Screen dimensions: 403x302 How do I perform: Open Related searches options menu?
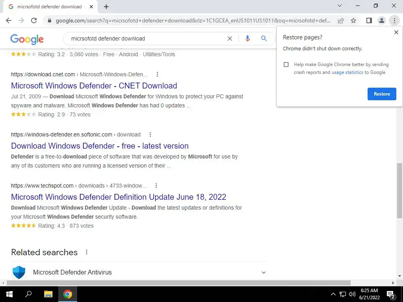coord(87,252)
